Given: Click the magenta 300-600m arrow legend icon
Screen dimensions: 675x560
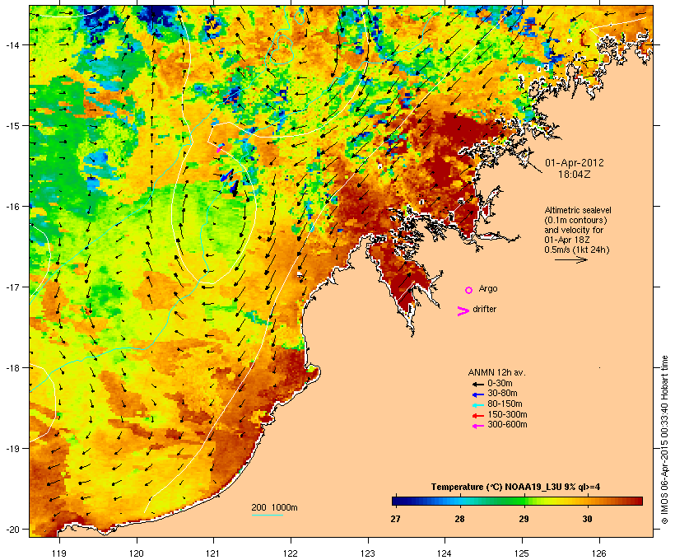Looking at the screenshot, I should click(477, 426).
